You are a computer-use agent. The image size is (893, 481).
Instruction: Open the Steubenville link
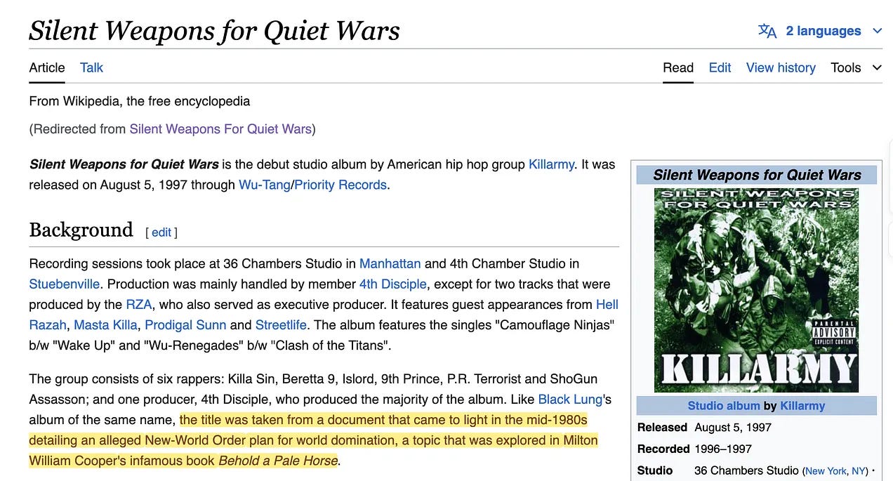(x=65, y=284)
